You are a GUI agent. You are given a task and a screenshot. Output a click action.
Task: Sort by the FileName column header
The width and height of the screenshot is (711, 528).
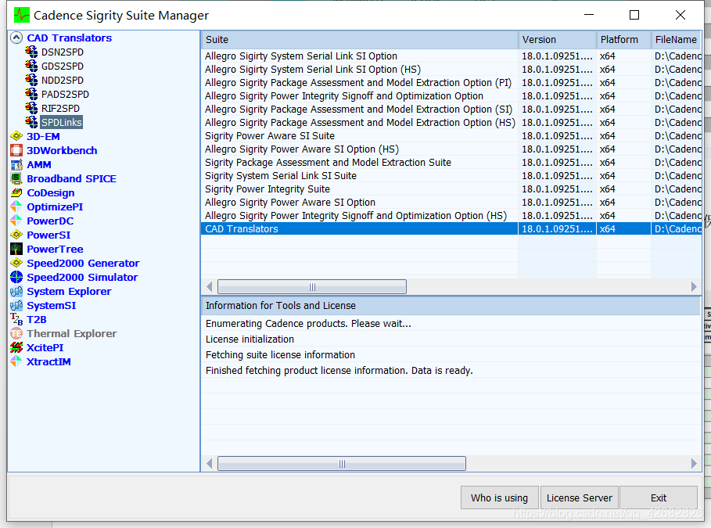[677, 39]
